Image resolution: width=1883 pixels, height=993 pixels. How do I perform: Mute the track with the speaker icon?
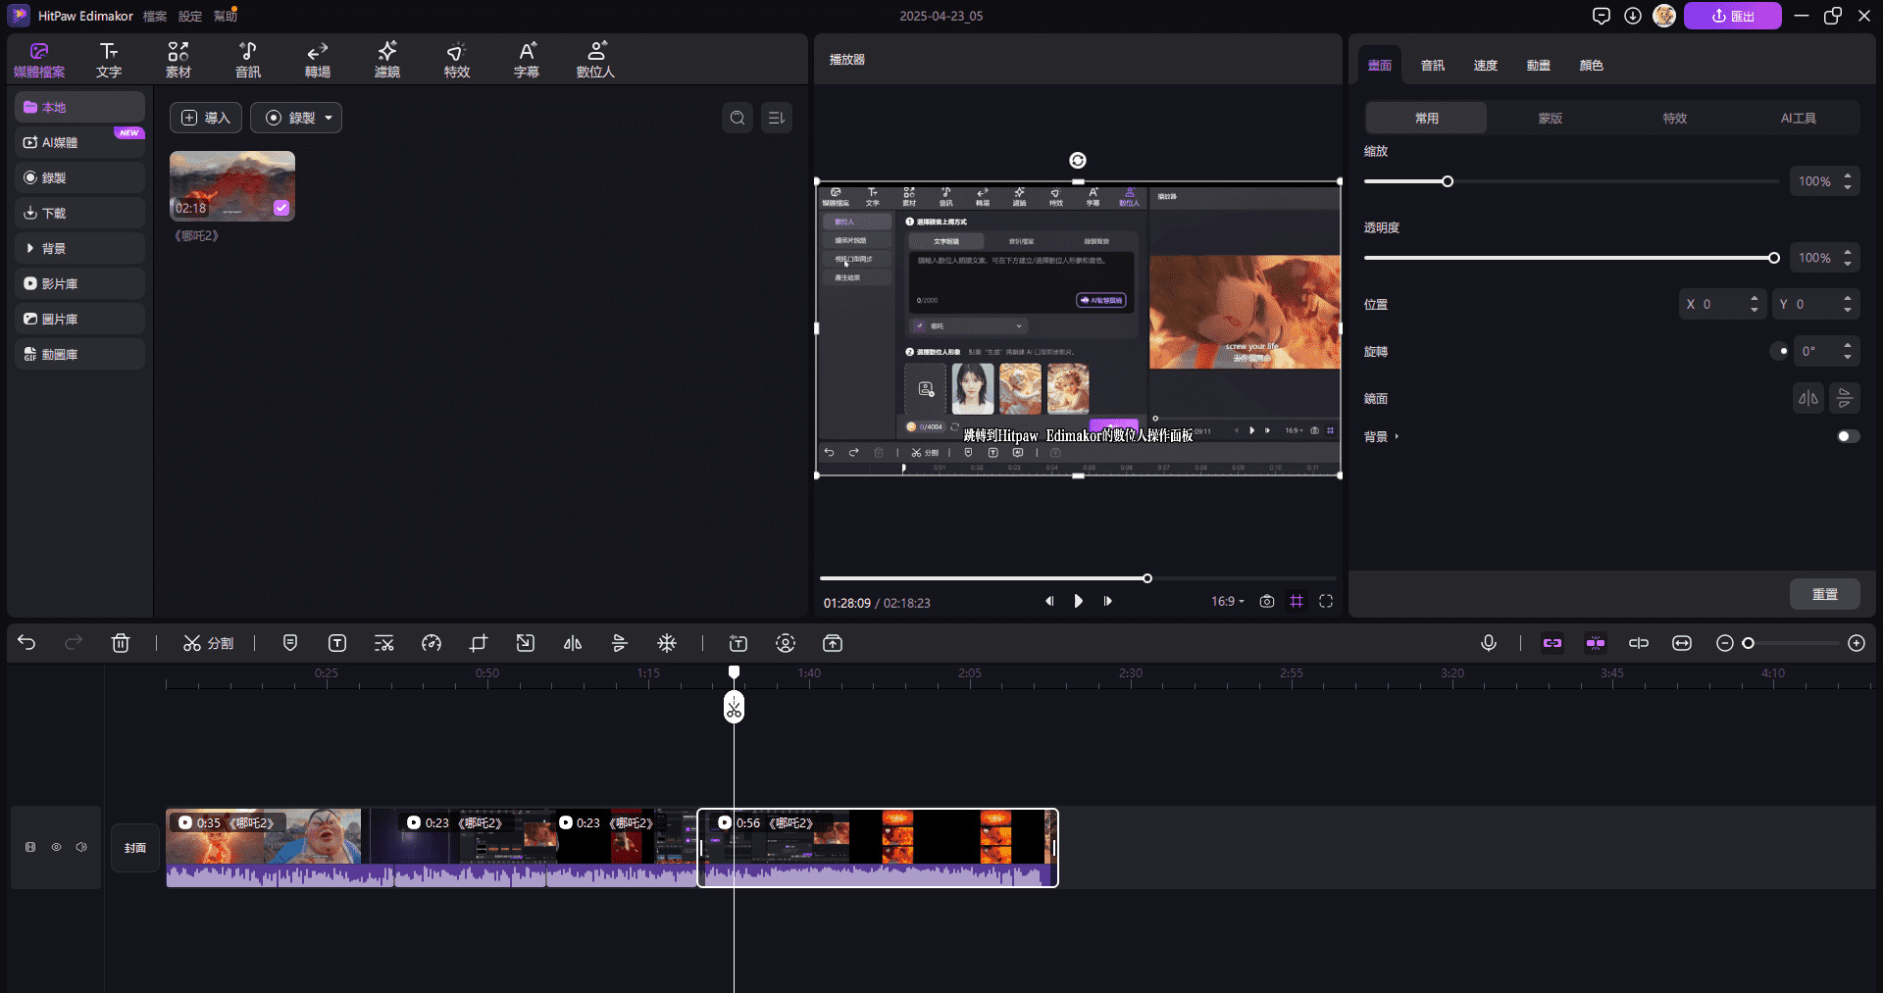tap(81, 847)
